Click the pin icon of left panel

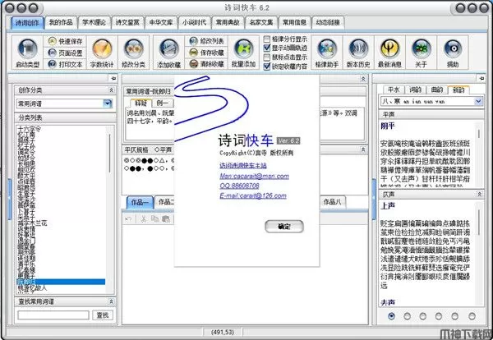[113, 78]
